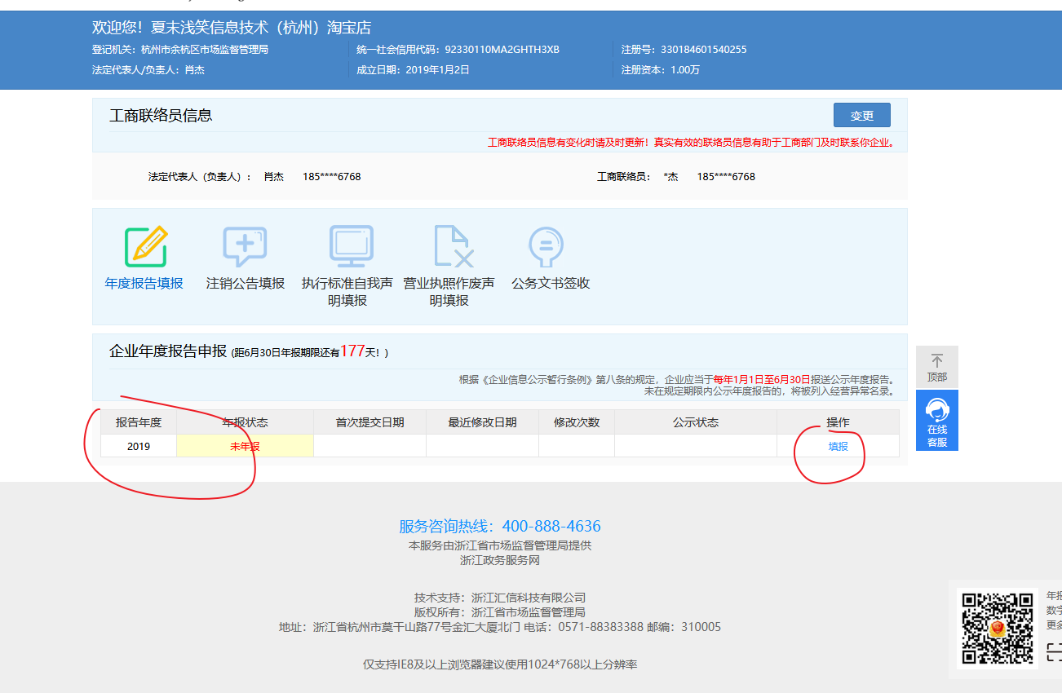Click the 注册号 330184601540255 text
Screen dimensions: 1062x693
[x=684, y=50]
